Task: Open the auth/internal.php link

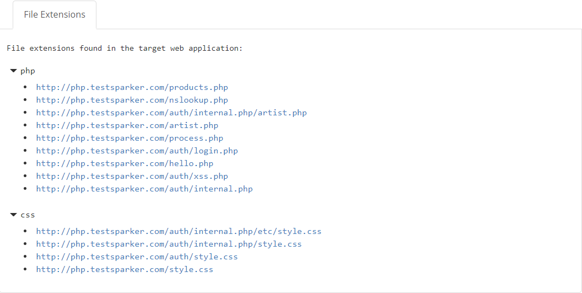Action: (x=144, y=189)
